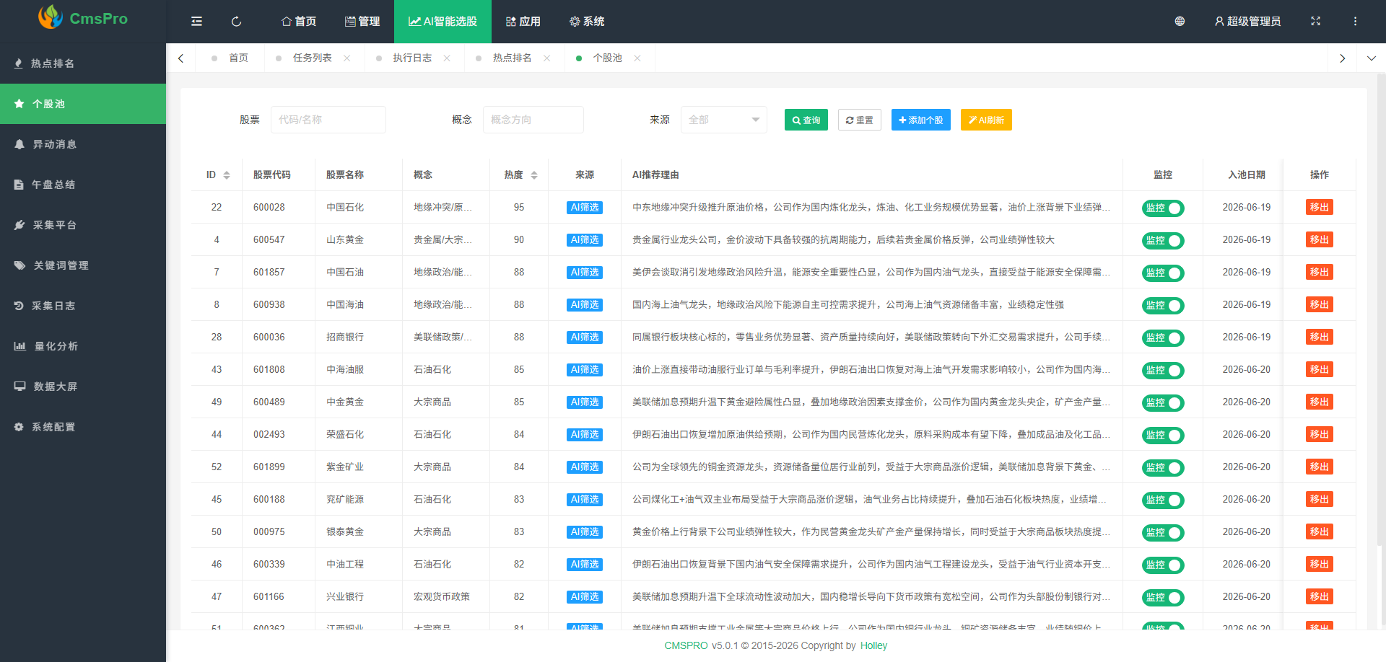Click stock code 600489
Viewport: 1386px width, 662px height.
pyautogui.click(x=269, y=402)
